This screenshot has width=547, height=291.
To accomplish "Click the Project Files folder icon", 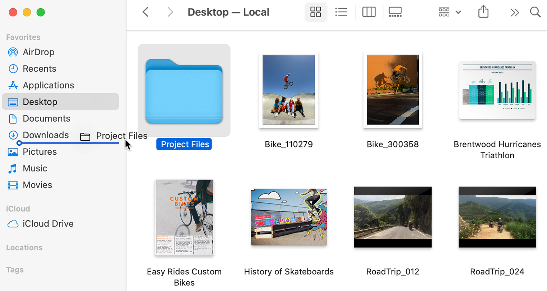I will (x=184, y=91).
